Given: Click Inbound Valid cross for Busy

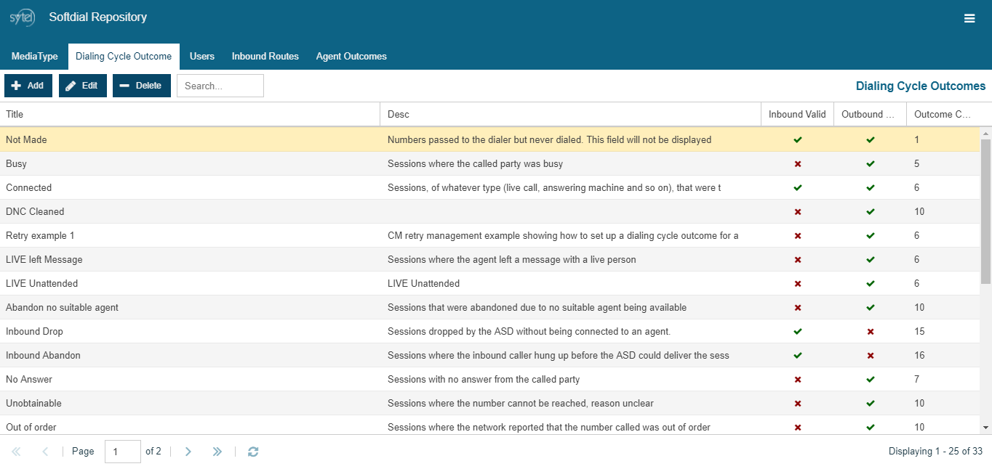Looking at the screenshot, I should pyautogui.click(x=798, y=164).
